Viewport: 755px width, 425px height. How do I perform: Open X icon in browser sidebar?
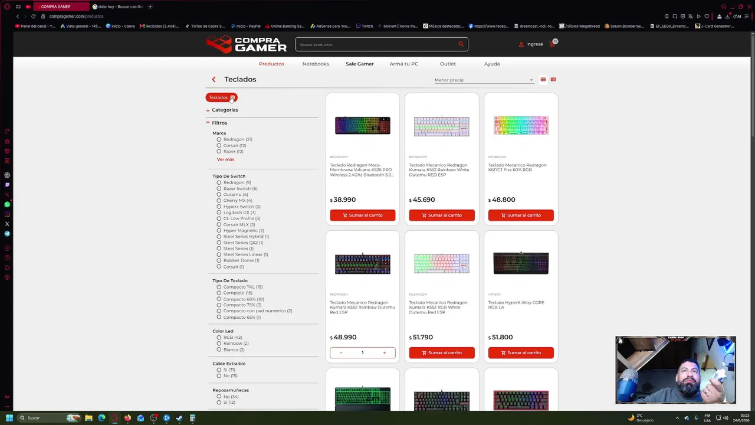tap(7, 224)
